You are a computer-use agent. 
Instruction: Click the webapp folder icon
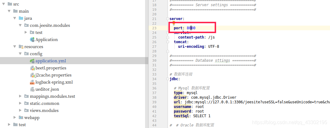[x=21, y=118]
